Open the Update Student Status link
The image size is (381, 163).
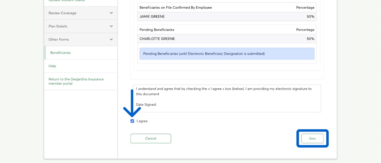click(67, 1)
